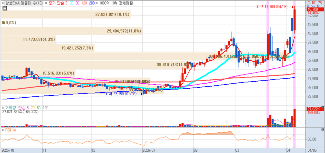Click the 27,021,821(10.1%) volume profile bar

(66, 14)
